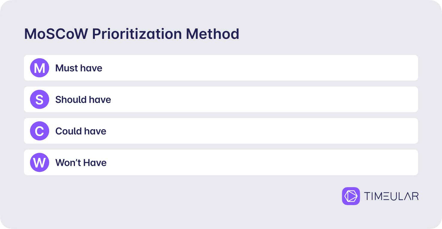Select the purple W circle icon
Image resolution: width=442 pixels, height=229 pixels.
(x=39, y=162)
